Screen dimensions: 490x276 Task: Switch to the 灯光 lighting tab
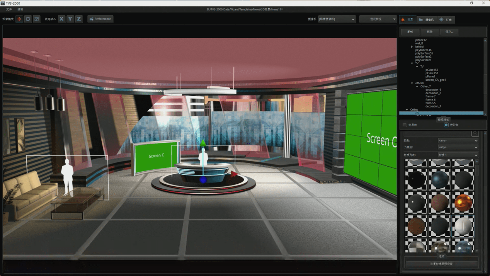446,19
